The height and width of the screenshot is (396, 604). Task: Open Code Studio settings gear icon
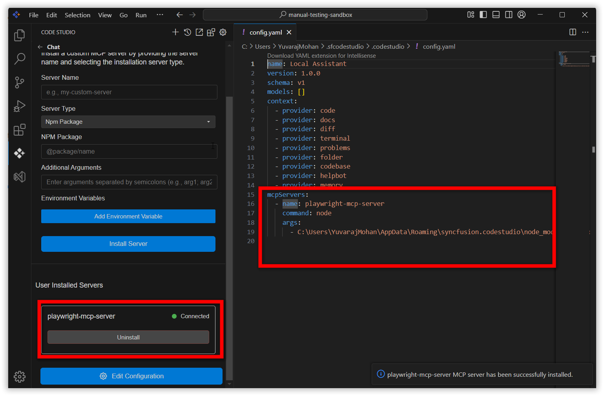pos(223,32)
